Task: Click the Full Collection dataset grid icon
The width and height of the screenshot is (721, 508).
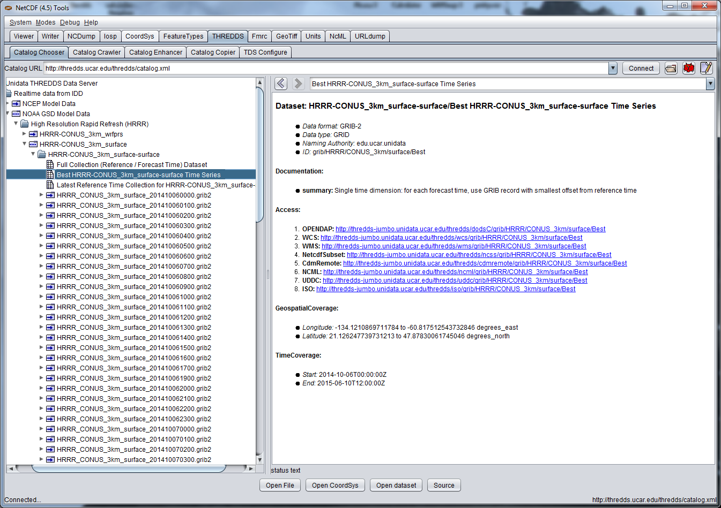Action: click(x=50, y=165)
